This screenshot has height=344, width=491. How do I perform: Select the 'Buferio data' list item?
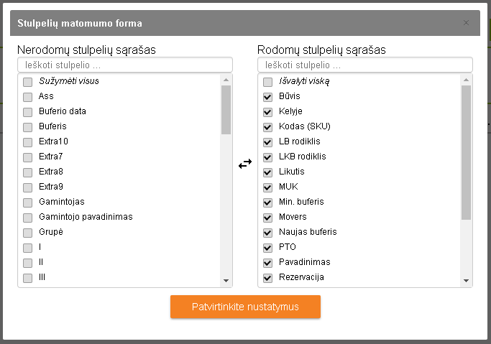point(63,112)
